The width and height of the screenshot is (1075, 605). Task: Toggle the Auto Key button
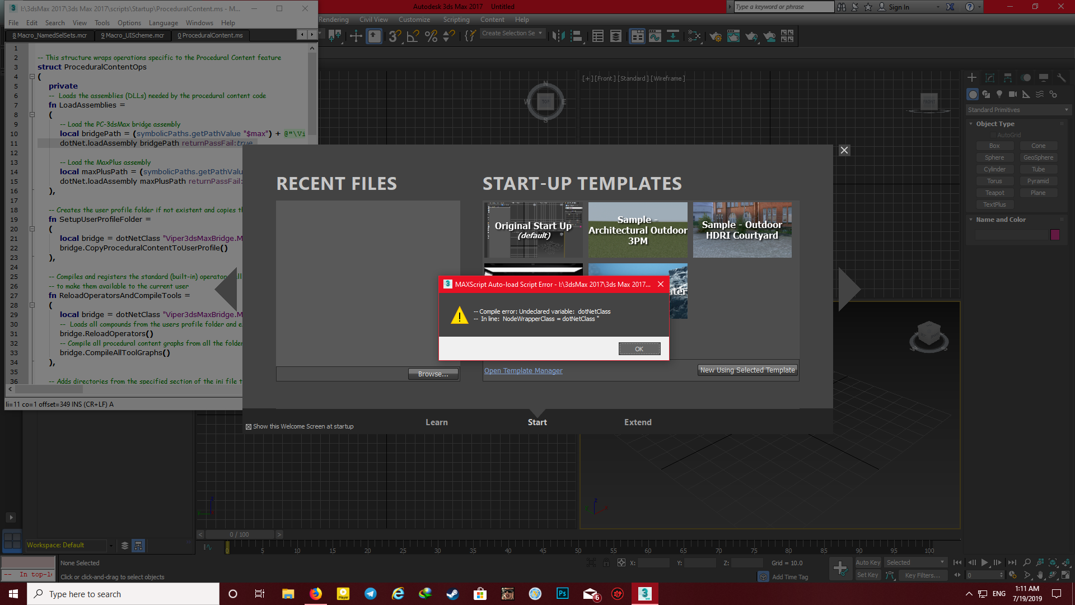point(868,562)
